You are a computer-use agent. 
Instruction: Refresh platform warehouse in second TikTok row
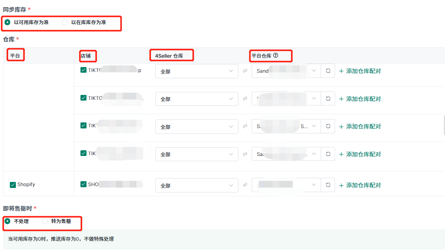tap(328, 99)
